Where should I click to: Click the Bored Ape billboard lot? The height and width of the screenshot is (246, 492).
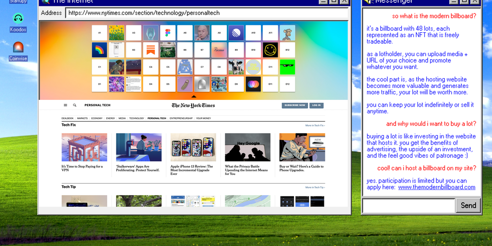tap(287, 33)
